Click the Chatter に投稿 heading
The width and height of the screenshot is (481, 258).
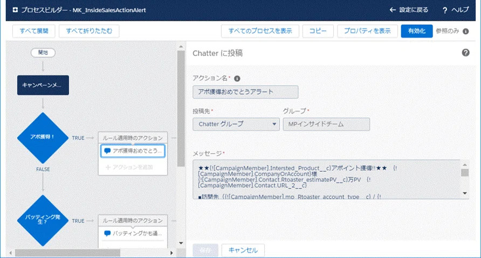tap(217, 53)
